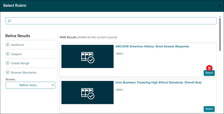This screenshot has width=224, height=114.
Task: Click rubric icon on American History thumbnail
Action: tap(87, 57)
